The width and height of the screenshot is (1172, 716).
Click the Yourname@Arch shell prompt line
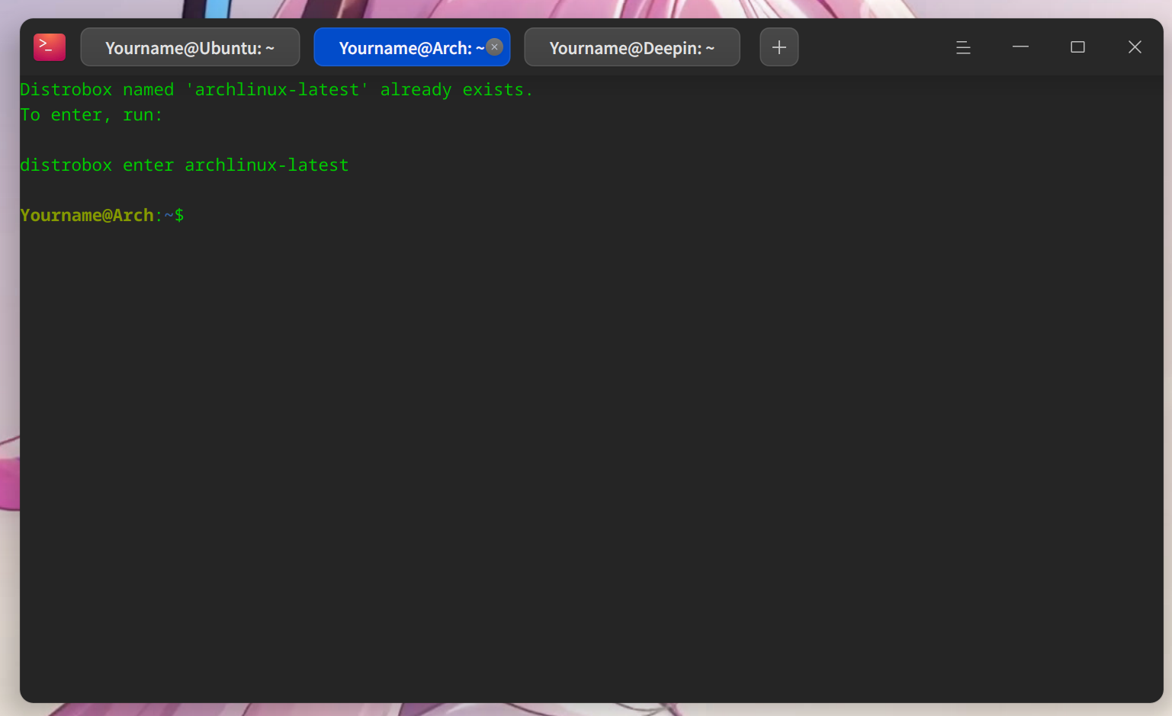click(x=102, y=216)
